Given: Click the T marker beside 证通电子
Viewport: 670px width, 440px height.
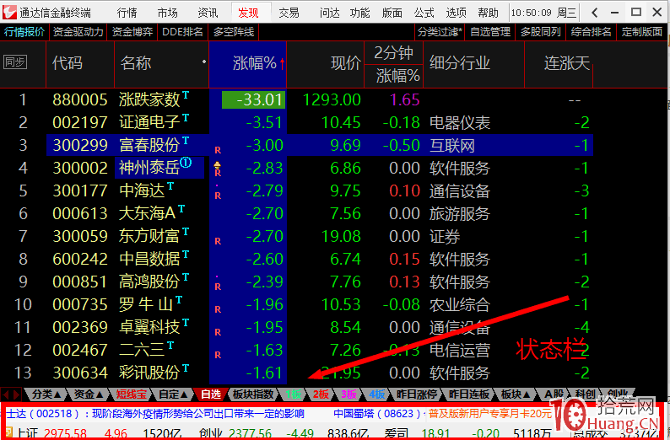Looking at the screenshot, I should (186, 117).
